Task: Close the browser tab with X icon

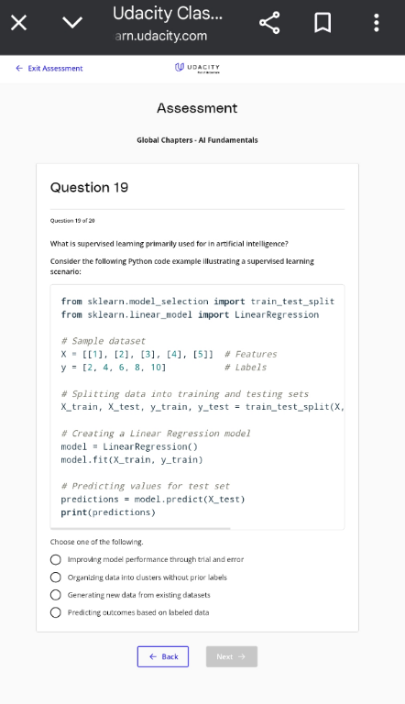Action: coord(18,22)
